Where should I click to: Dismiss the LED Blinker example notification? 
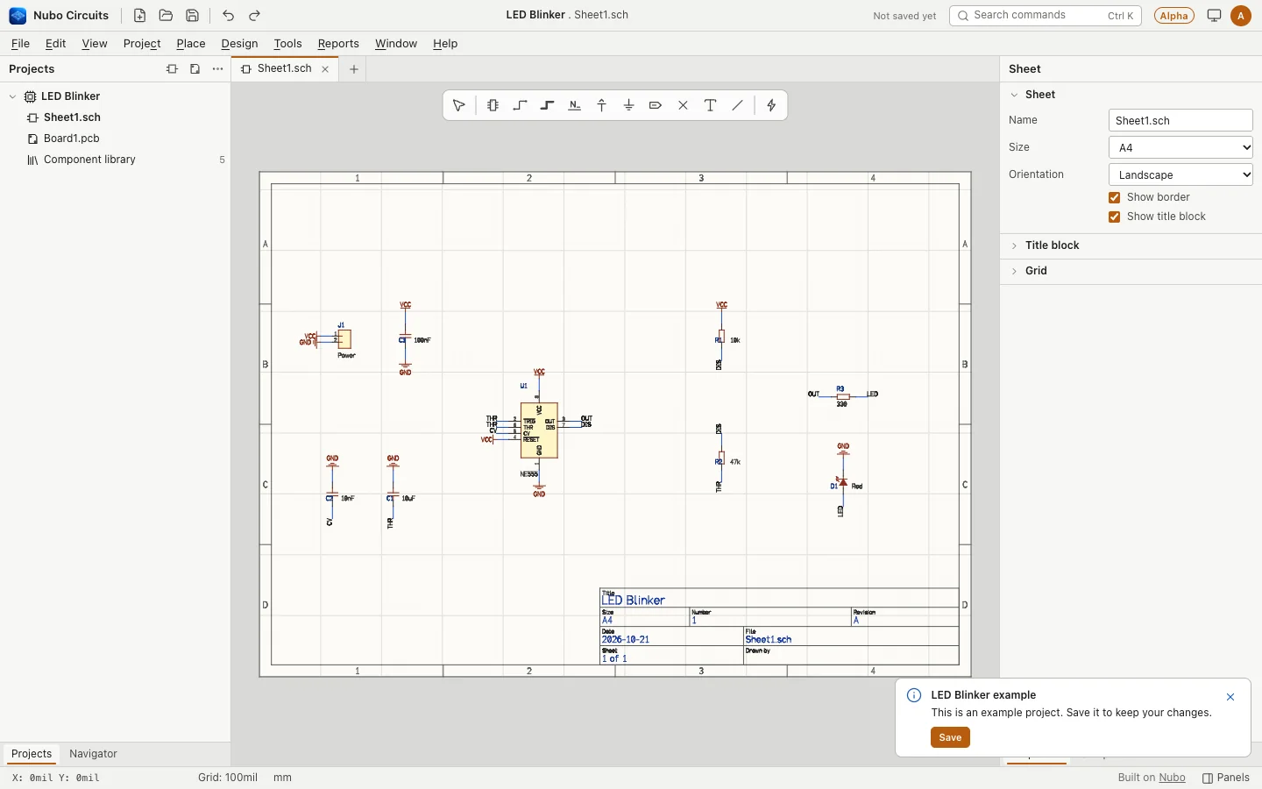coord(1230,697)
